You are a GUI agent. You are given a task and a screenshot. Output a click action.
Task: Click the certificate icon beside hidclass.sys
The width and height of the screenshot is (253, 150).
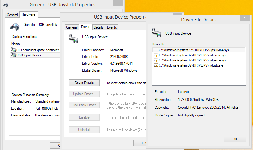pos(156,55)
